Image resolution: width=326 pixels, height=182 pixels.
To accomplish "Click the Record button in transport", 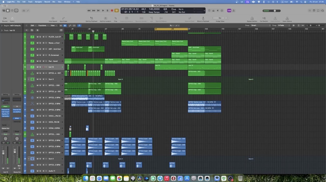I will point(112,11).
